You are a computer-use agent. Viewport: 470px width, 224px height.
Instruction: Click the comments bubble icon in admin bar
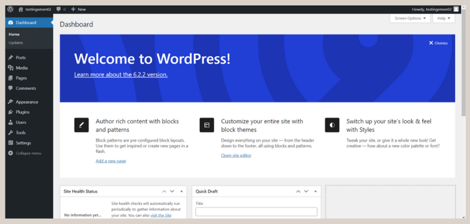58,9
